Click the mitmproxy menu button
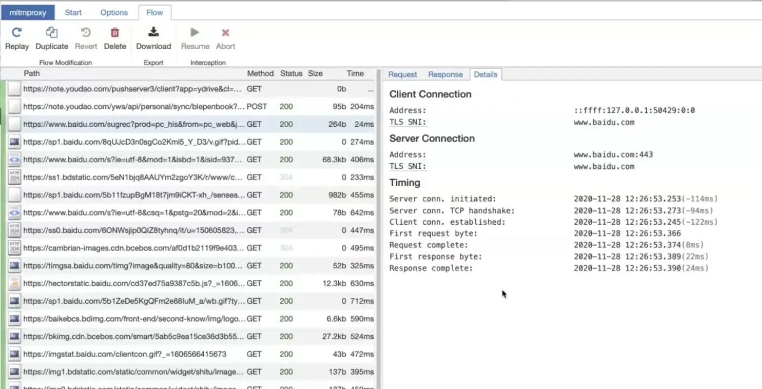The width and height of the screenshot is (762, 389). click(28, 13)
